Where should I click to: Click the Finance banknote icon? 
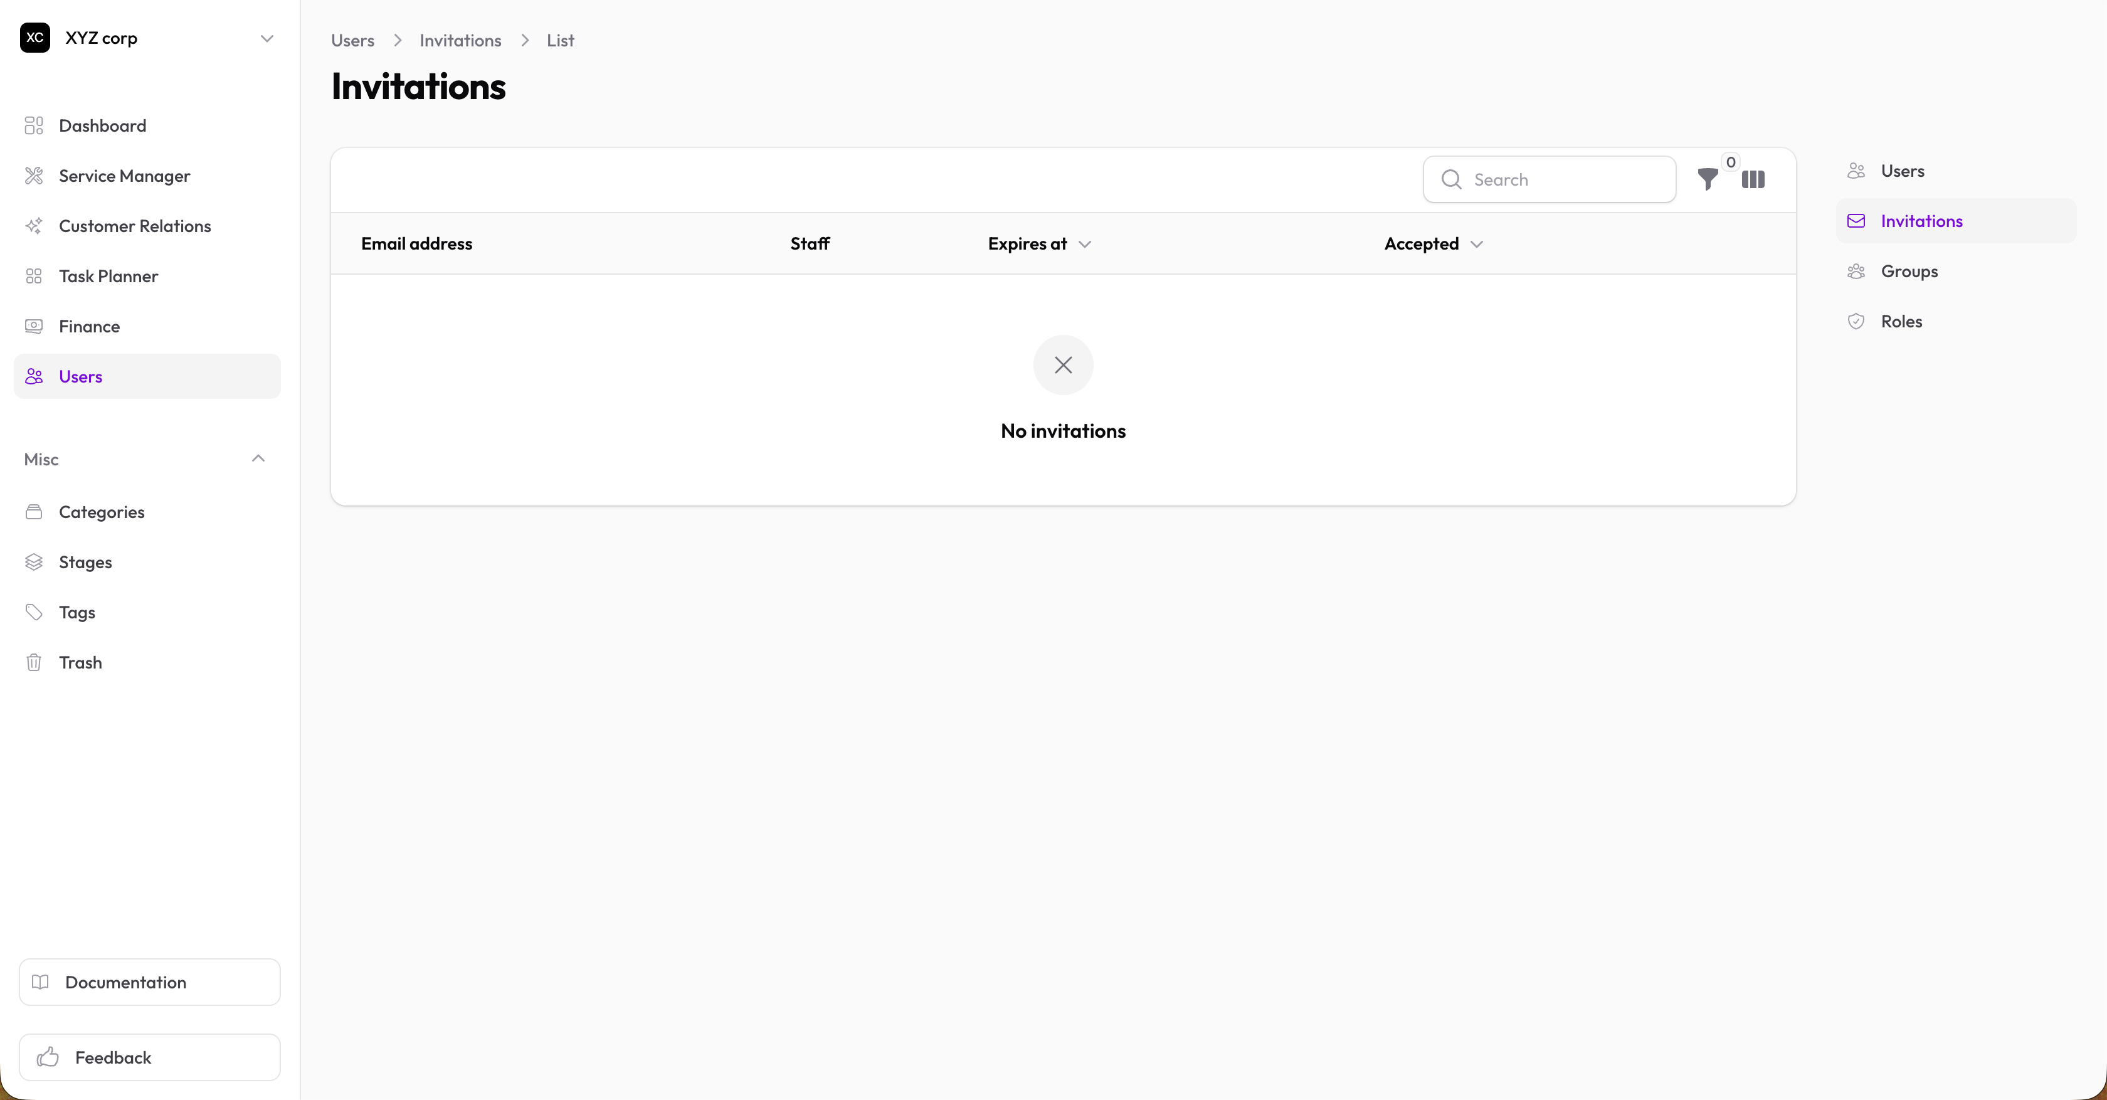(33, 326)
